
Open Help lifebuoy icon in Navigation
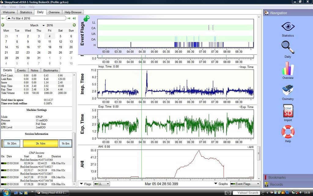pos(288,132)
